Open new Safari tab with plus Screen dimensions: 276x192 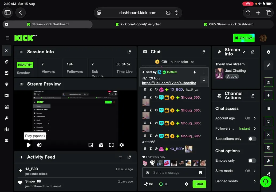coord(258,13)
